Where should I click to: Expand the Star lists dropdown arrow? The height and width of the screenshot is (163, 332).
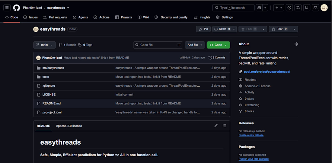click(x=294, y=29)
